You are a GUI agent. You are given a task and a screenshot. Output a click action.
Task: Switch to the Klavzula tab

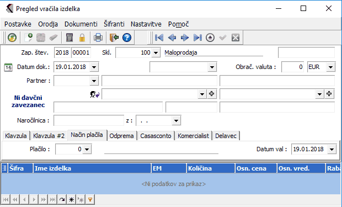16,136
